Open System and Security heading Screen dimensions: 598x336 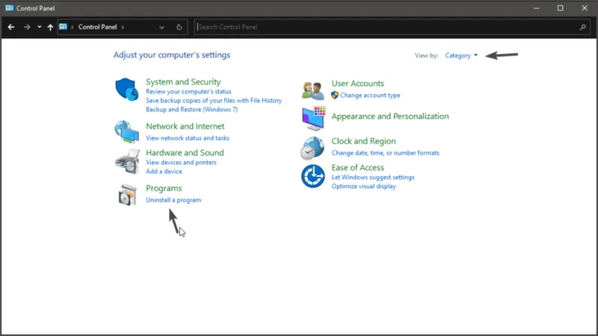(x=183, y=82)
